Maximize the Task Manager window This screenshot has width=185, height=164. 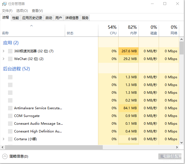165,4
